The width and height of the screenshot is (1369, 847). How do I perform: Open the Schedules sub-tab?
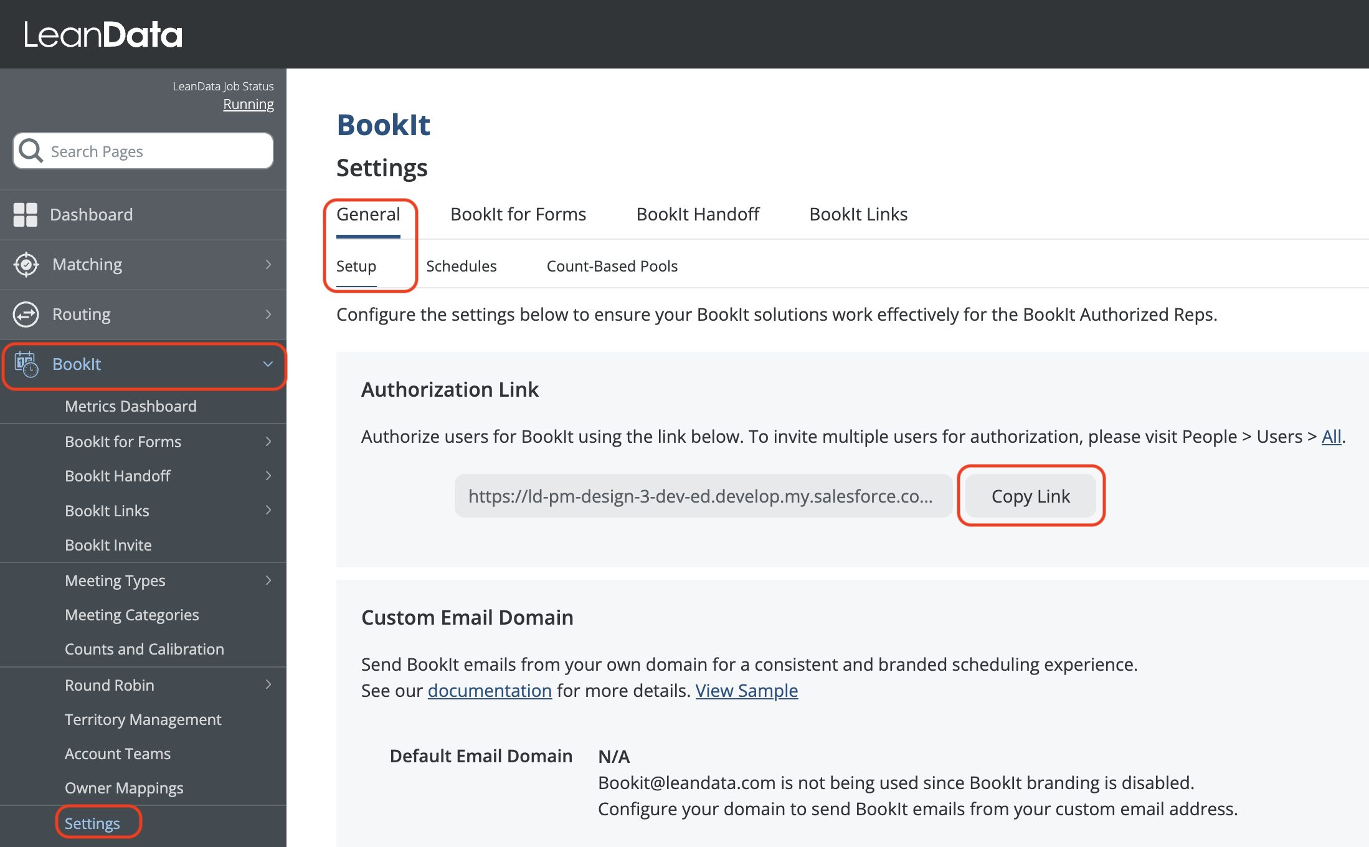(461, 266)
